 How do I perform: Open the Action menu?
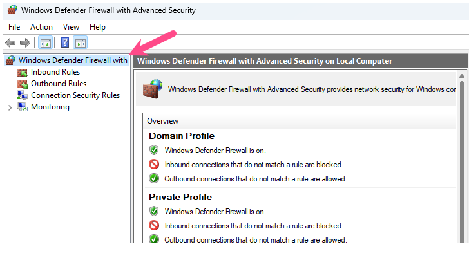[x=41, y=27]
